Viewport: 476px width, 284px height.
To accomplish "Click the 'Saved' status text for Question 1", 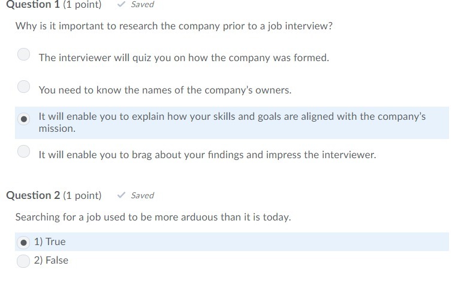I will pos(142,4).
